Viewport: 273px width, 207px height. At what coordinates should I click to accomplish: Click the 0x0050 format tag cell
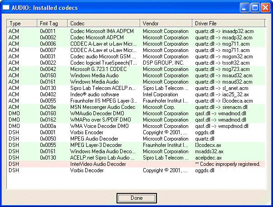tap(48, 139)
